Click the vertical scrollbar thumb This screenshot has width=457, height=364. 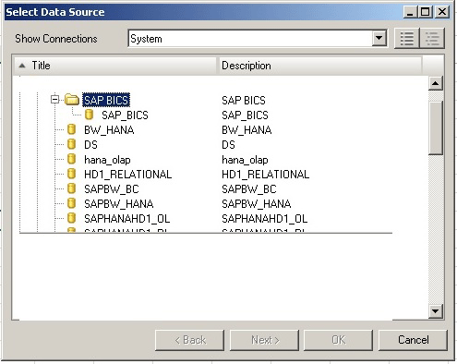point(436,127)
